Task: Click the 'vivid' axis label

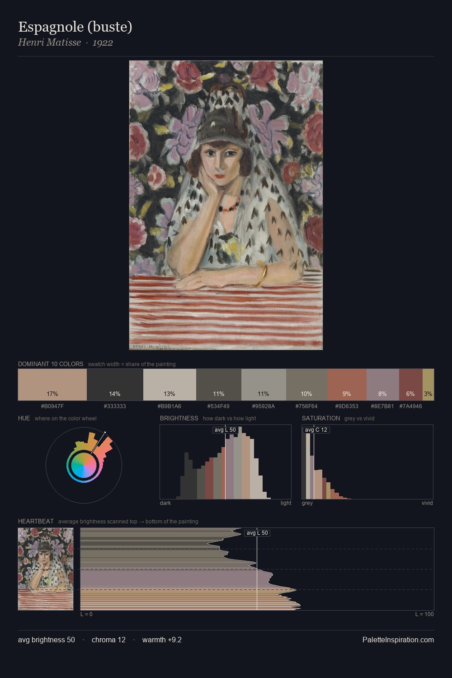Action: (x=427, y=503)
